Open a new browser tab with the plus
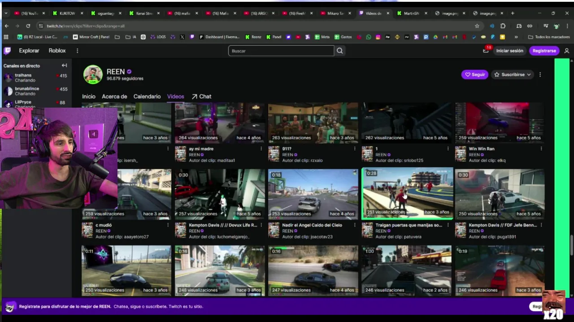The height and width of the screenshot is (322, 574). 513,13
